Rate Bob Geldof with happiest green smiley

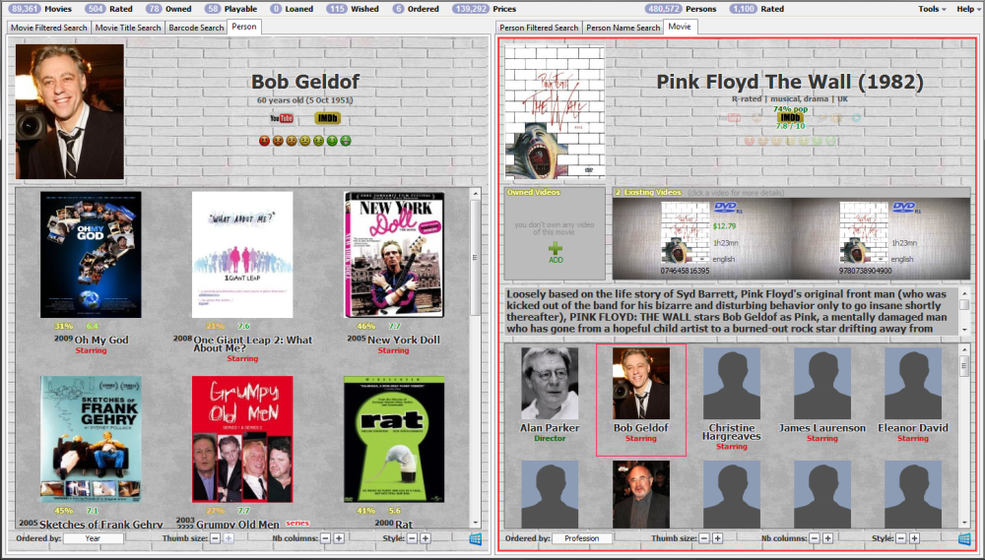click(346, 141)
